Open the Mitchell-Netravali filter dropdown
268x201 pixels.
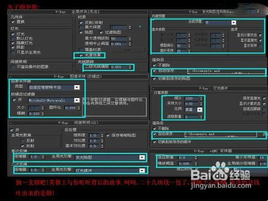(x=77, y=100)
